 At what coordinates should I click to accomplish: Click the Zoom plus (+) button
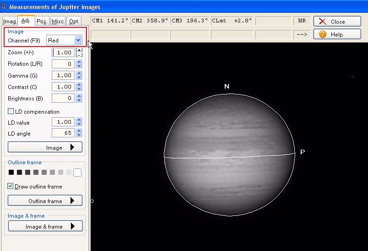point(79,50)
